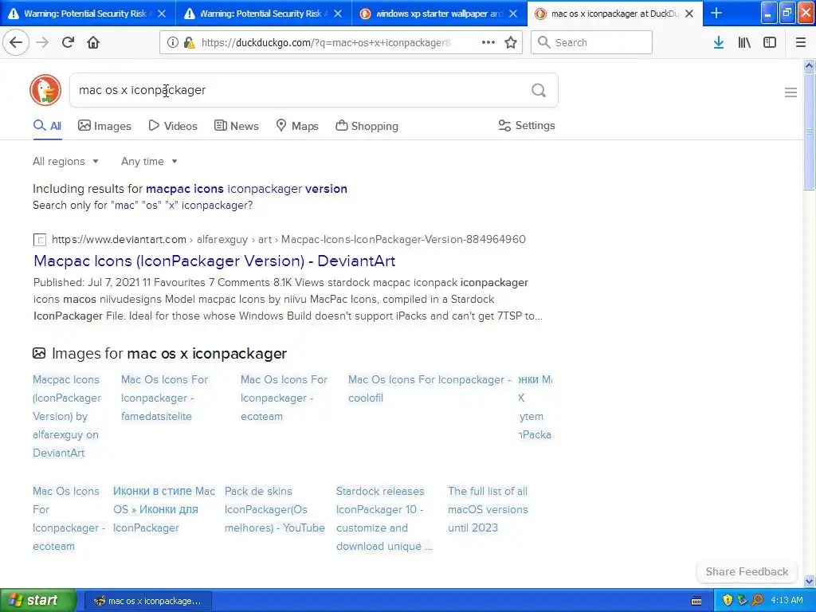
Task: Switch to windows xp starter wallpaper tab
Action: point(439,14)
